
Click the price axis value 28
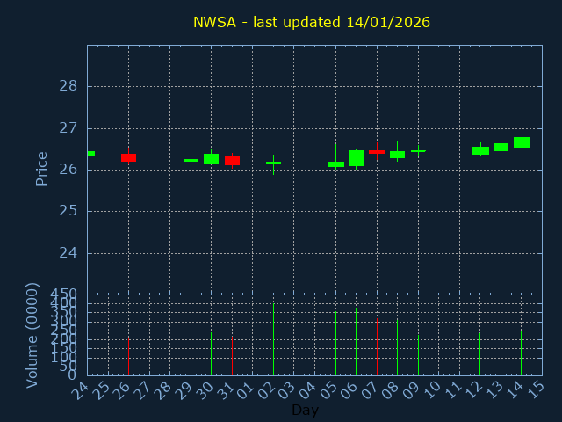click(x=68, y=86)
